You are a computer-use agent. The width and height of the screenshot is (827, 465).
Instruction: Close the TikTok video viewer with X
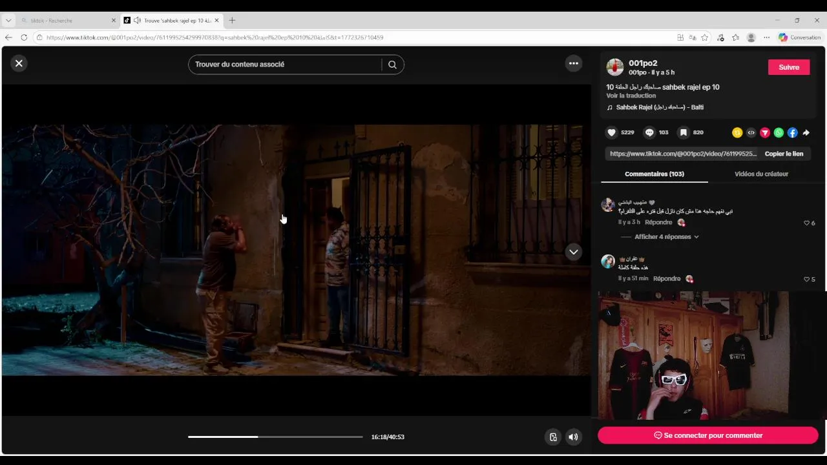click(19, 63)
